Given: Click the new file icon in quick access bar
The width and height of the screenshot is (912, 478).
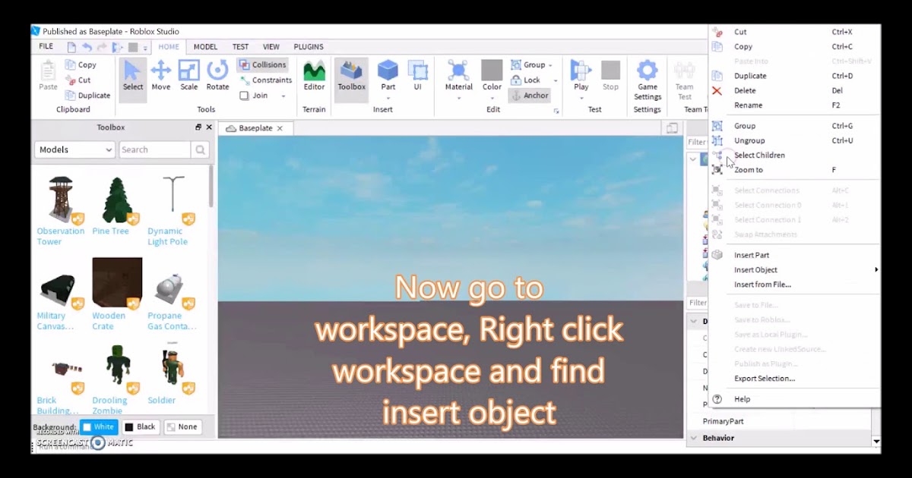Looking at the screenshot, I should [x=71, y=47].
